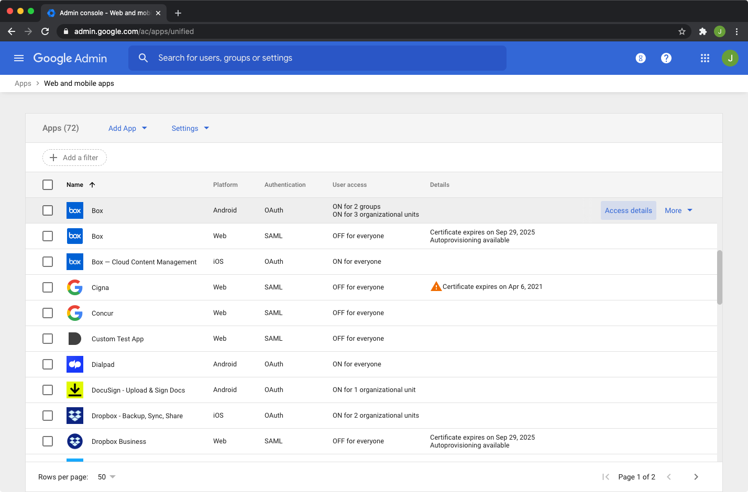Click the Box Web SAML app icon
The height and width of the screenshot is (492, 748).
(75, 236)
